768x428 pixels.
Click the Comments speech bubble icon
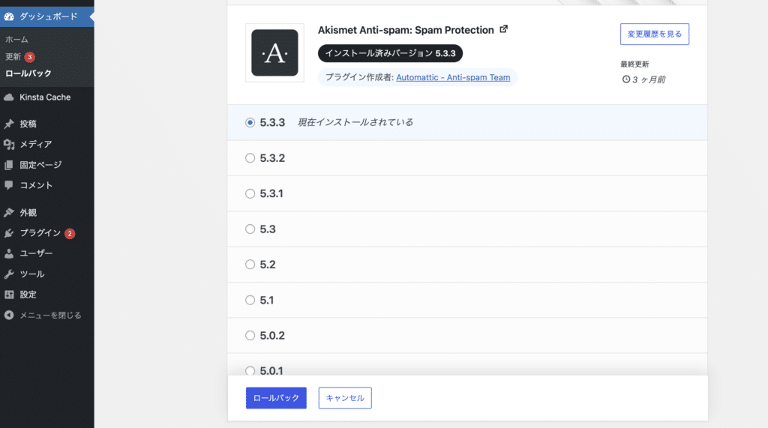pos(9,185)
